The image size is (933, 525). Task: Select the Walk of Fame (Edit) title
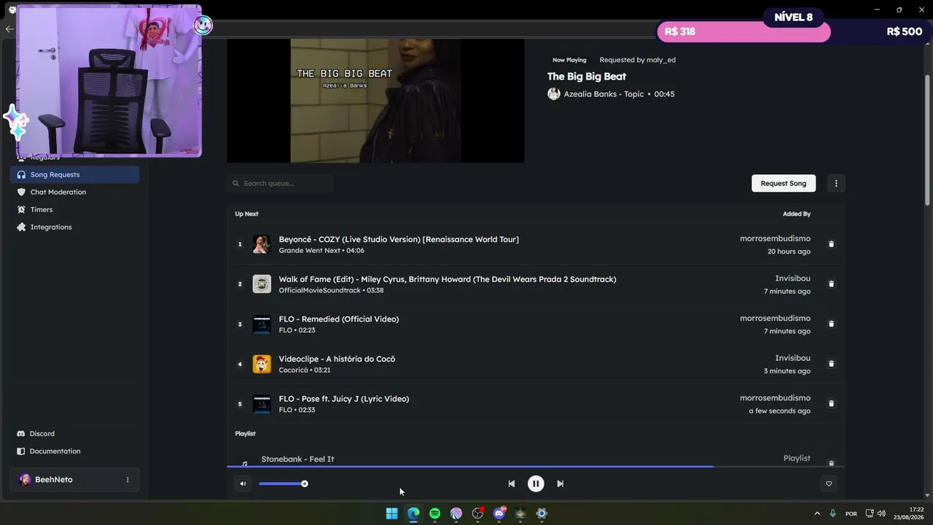(448, 279)
